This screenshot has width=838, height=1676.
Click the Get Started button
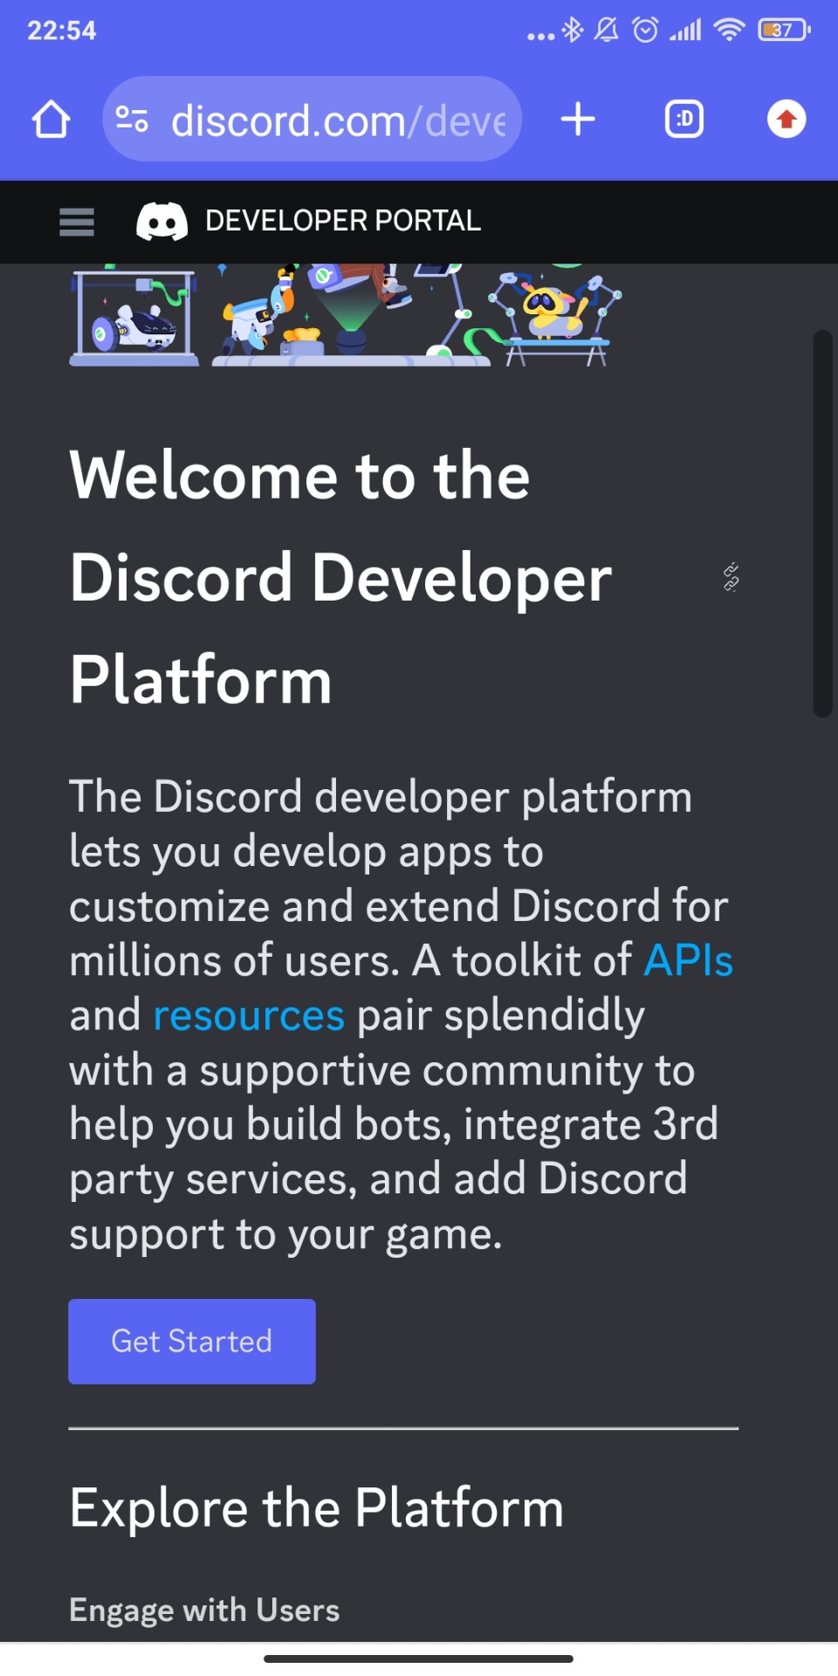[192, 1341]
